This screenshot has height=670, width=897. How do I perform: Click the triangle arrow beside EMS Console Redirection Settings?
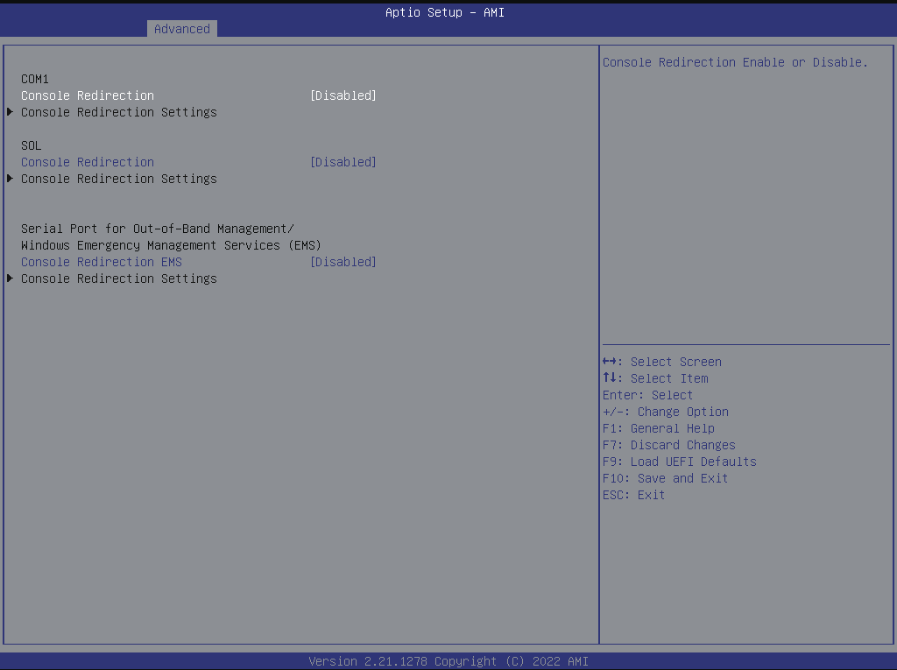click(10, 279)
